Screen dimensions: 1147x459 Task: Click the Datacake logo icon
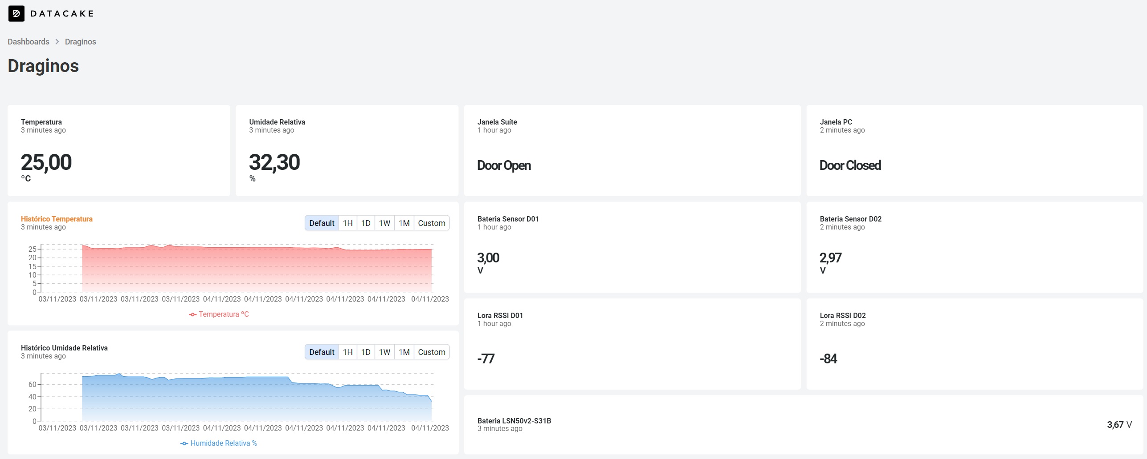pyautogui.click(x=16, y=14)
